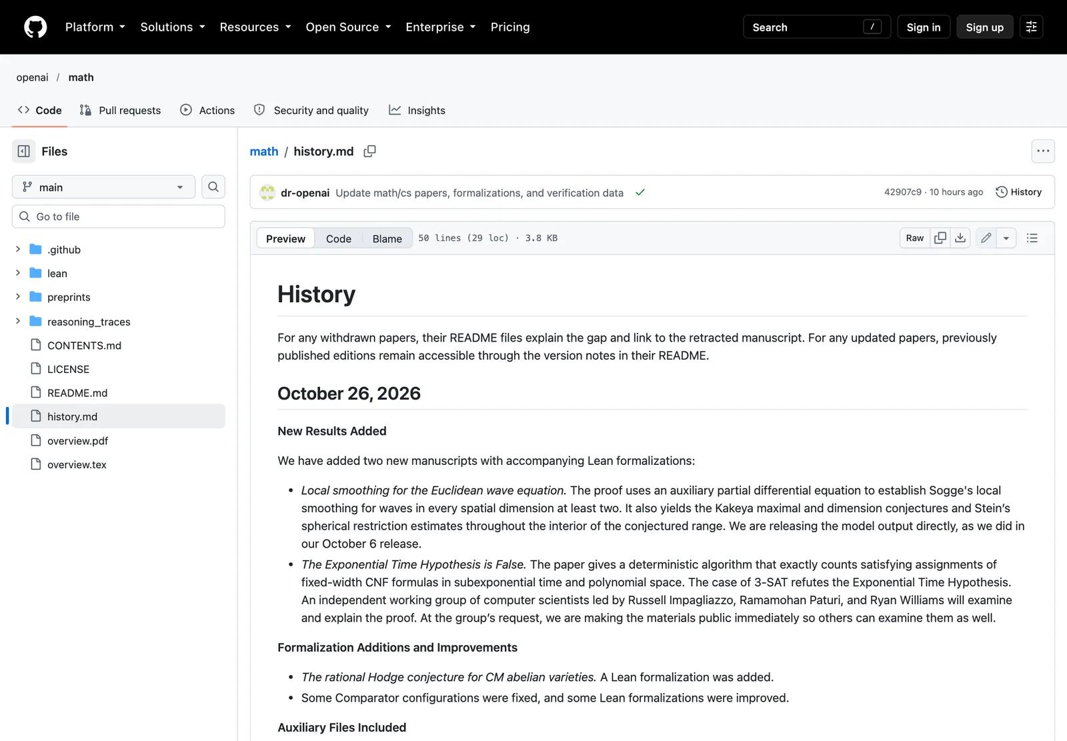The image size is (1067, 741).
Task: Open CONTENTS.md in the file tree
Action: click(x=84, y=345)
